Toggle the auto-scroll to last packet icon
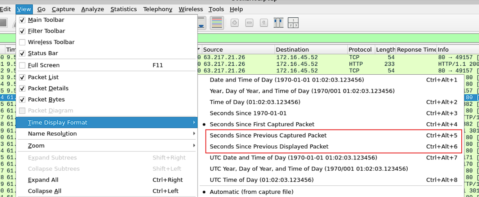The height and width of the screenshot is (197, 479). pyautogui.click(x=201, y=23)
